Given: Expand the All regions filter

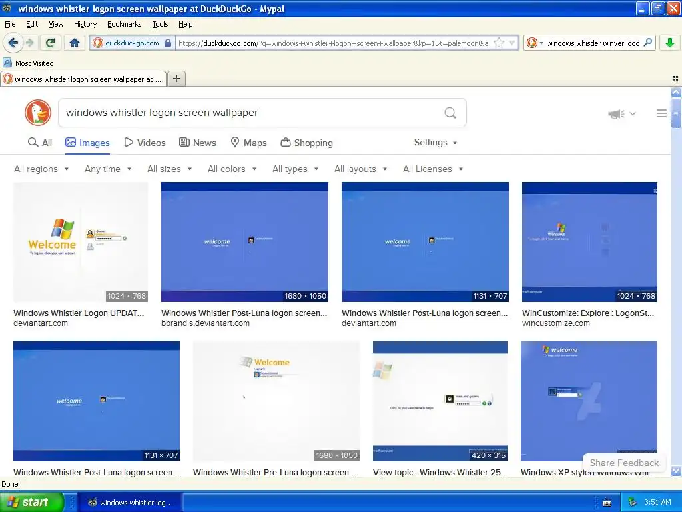Looking at the screenshot, I should [x=41, y=169].
